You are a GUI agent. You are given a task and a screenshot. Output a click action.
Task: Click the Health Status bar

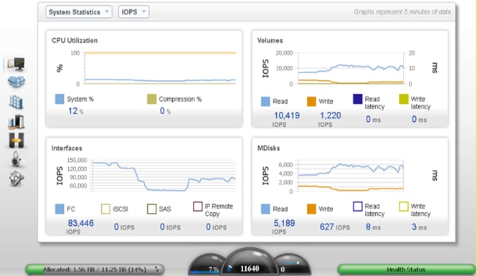pos(406,270)
